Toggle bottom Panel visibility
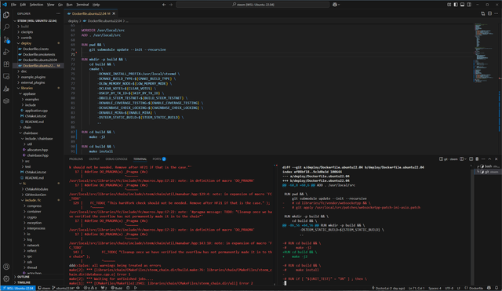 462,5
